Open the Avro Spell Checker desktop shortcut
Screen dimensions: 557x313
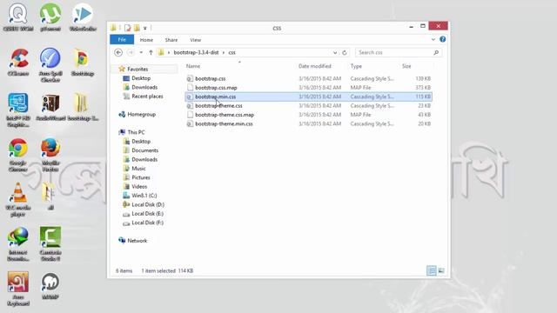50,65
